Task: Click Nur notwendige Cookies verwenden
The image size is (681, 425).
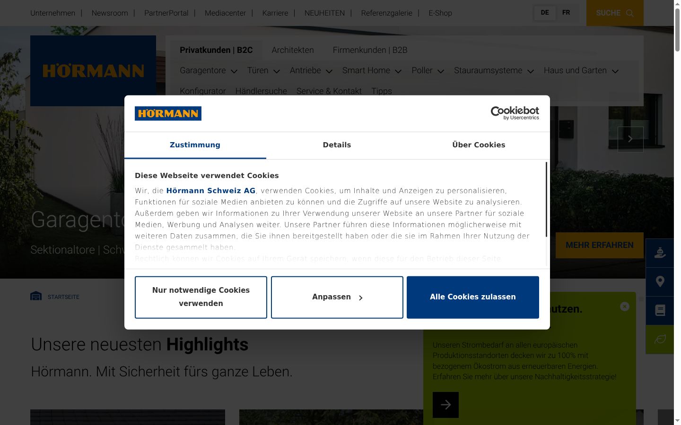Action: (201, 297)
